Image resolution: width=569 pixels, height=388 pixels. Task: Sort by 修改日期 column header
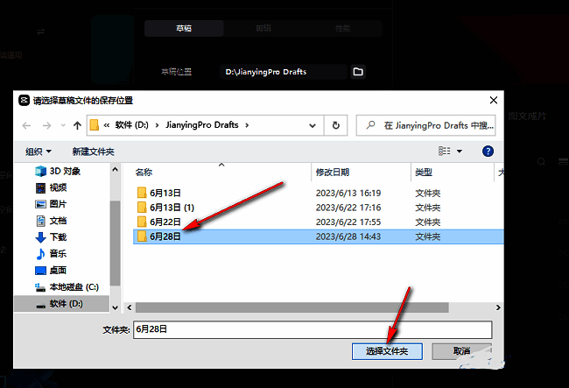[333, 173]
